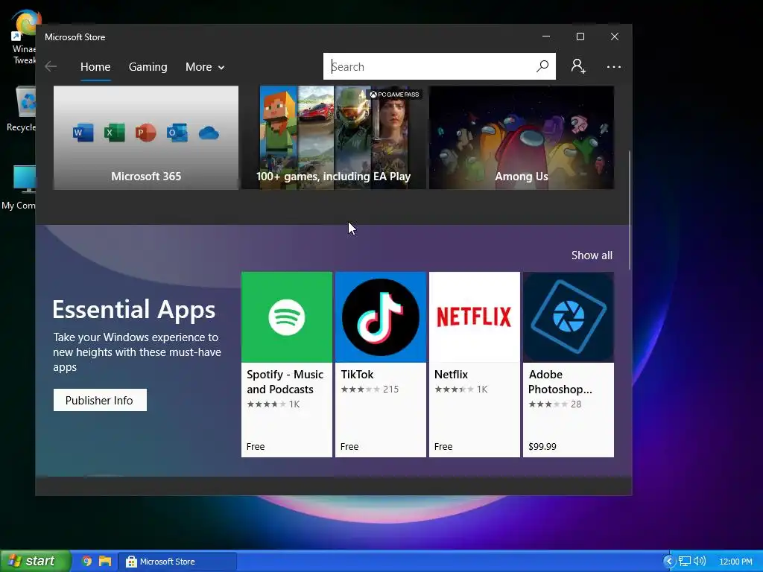Select the Excel icon in Microsoft 365 banner

pyautogui.click(x=114, y=133)
